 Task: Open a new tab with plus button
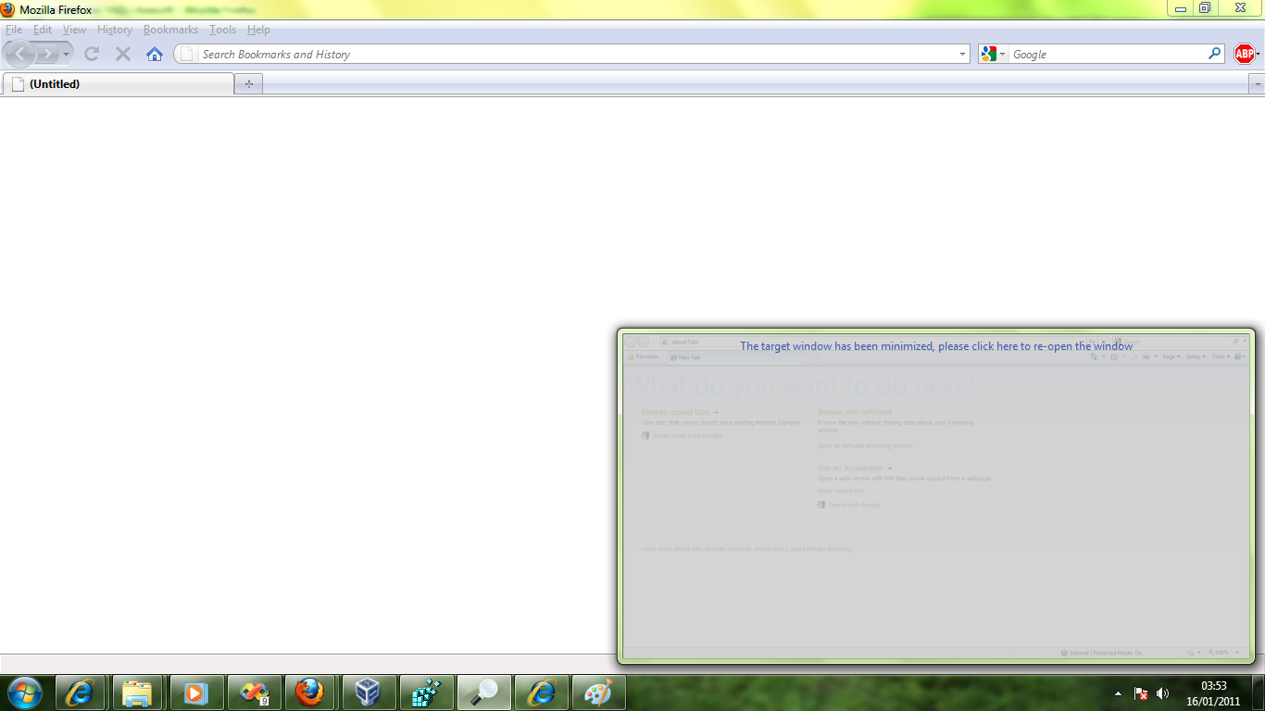click(248, 84)
